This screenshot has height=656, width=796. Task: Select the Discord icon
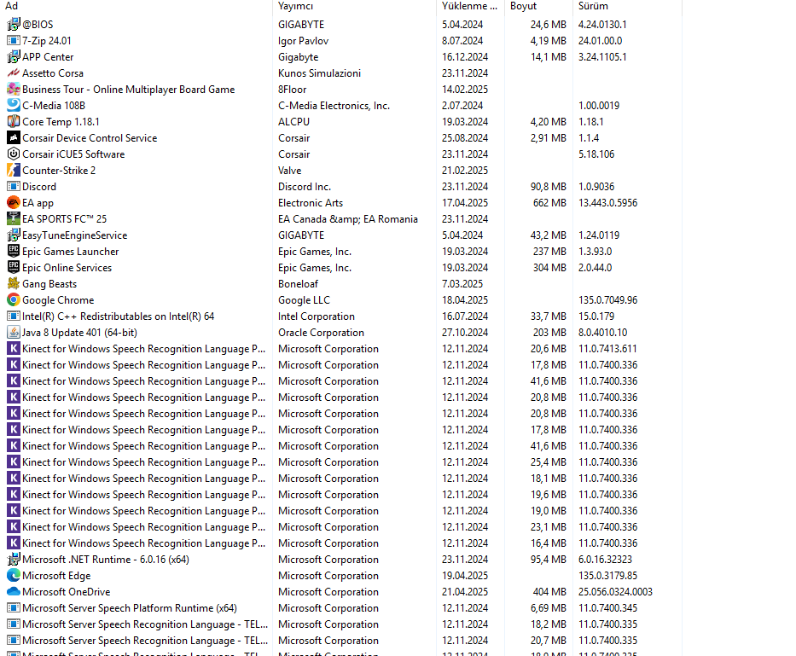(x=14, y=187)
